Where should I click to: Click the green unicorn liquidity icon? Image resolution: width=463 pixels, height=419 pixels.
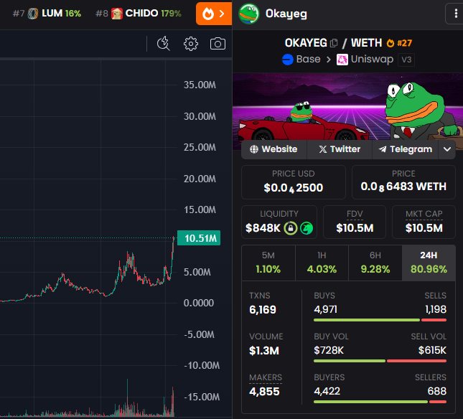coord(307,228)
